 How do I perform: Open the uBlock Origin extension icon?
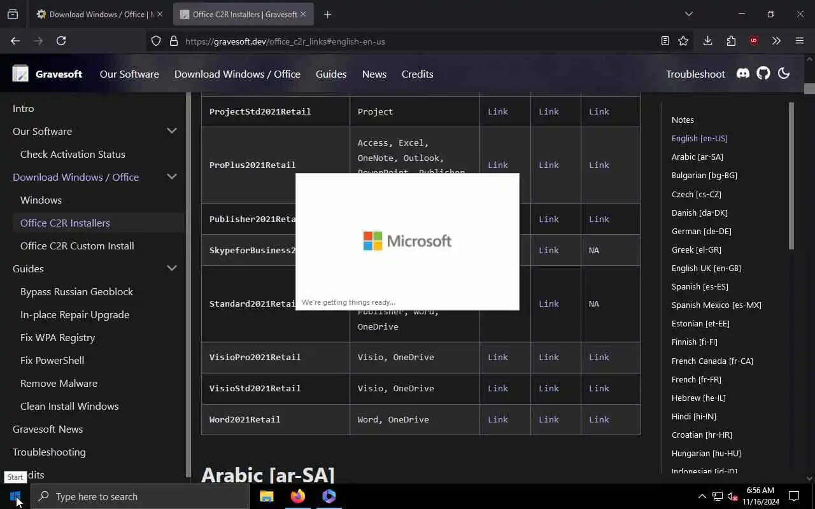pos(754,41)
